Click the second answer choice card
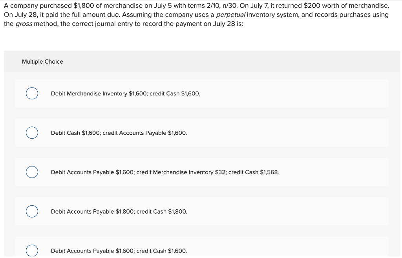The image size is (402, 258). point(201,133)
